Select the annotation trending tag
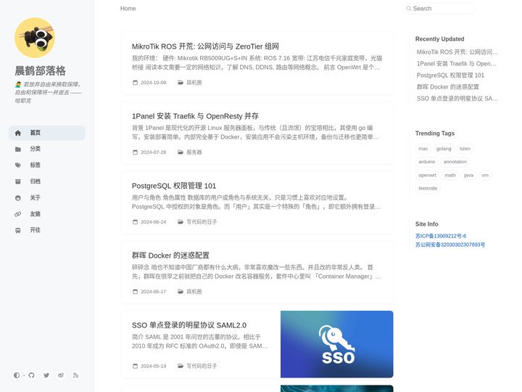The image size is (522, 392). pyautogui.click(x=455, y=162)
